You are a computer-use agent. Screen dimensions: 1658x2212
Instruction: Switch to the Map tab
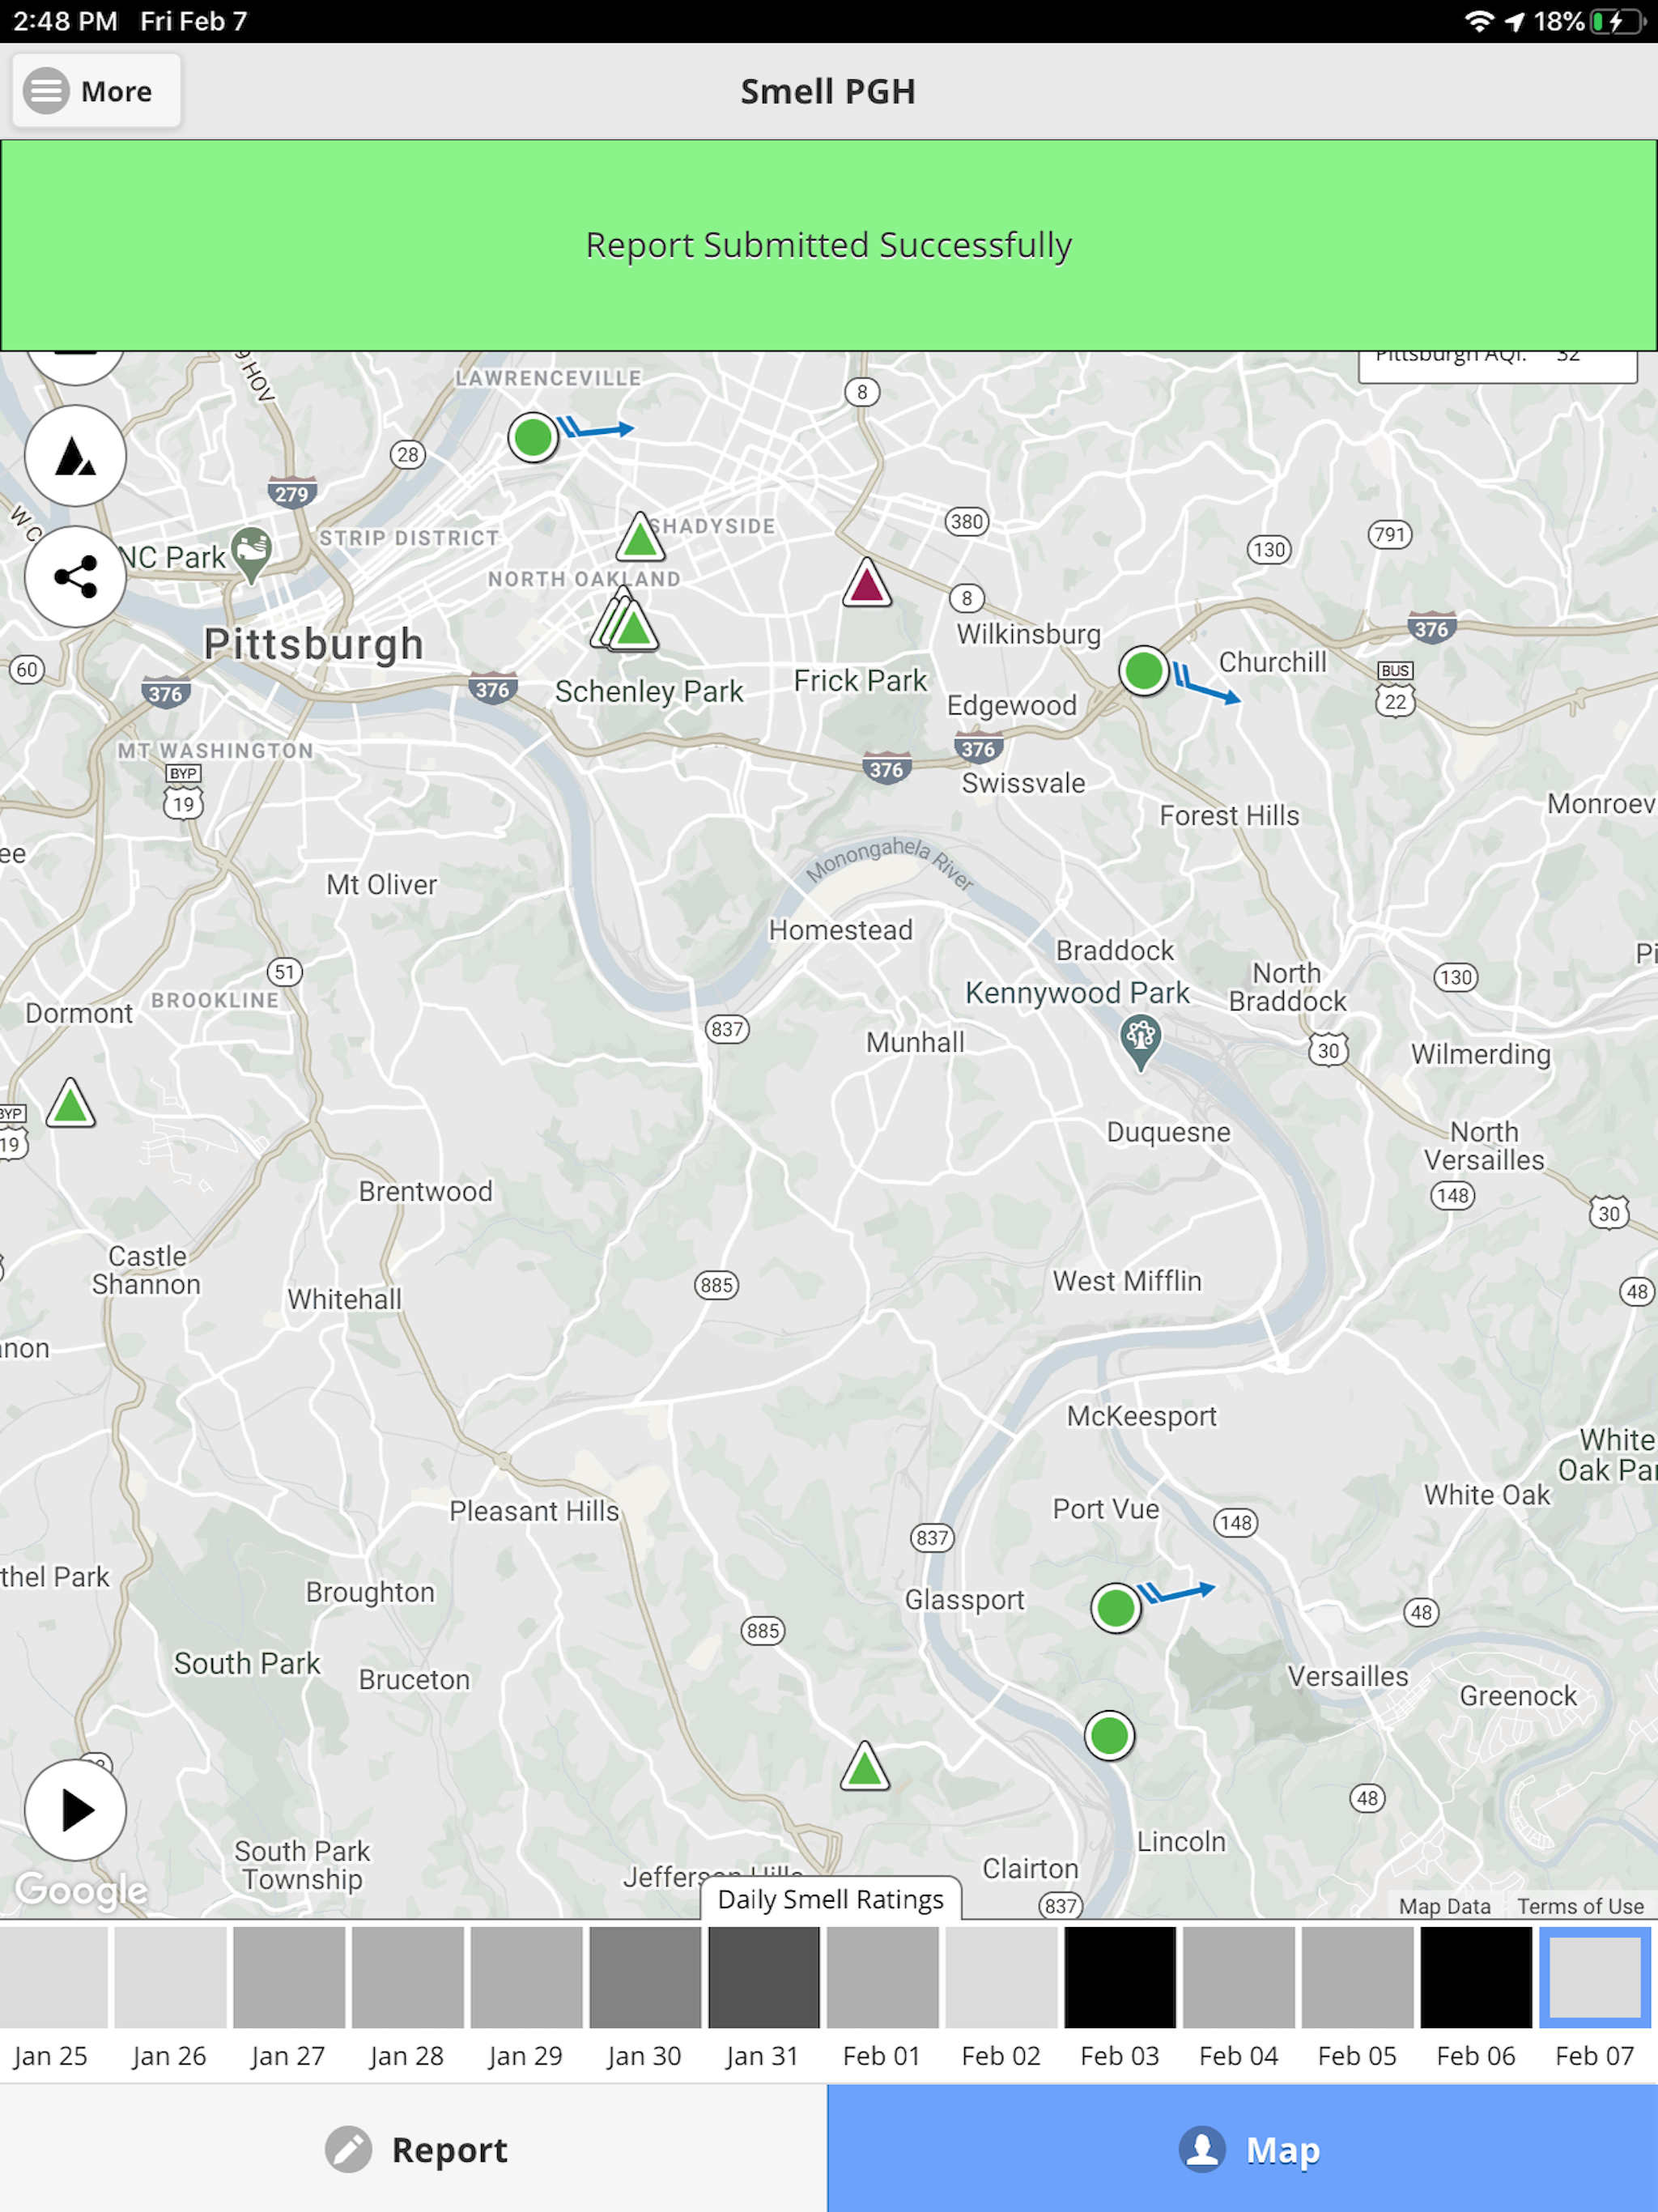(x=1243, y=2149)
